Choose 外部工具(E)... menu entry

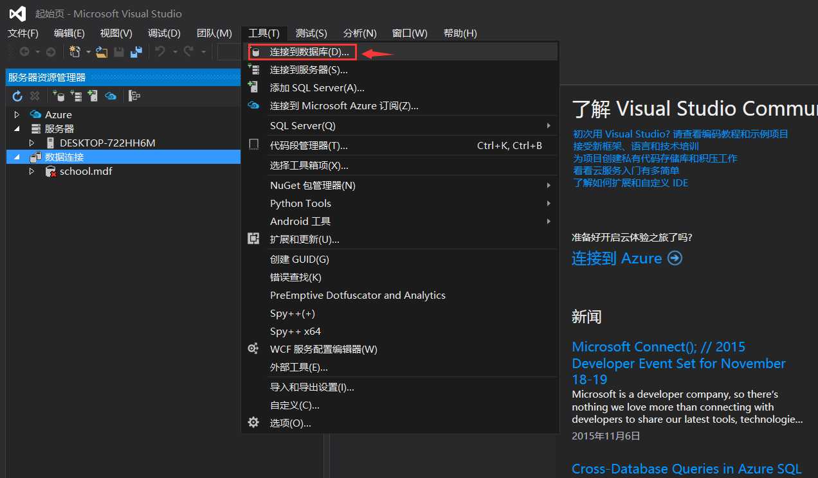[400, 367]
